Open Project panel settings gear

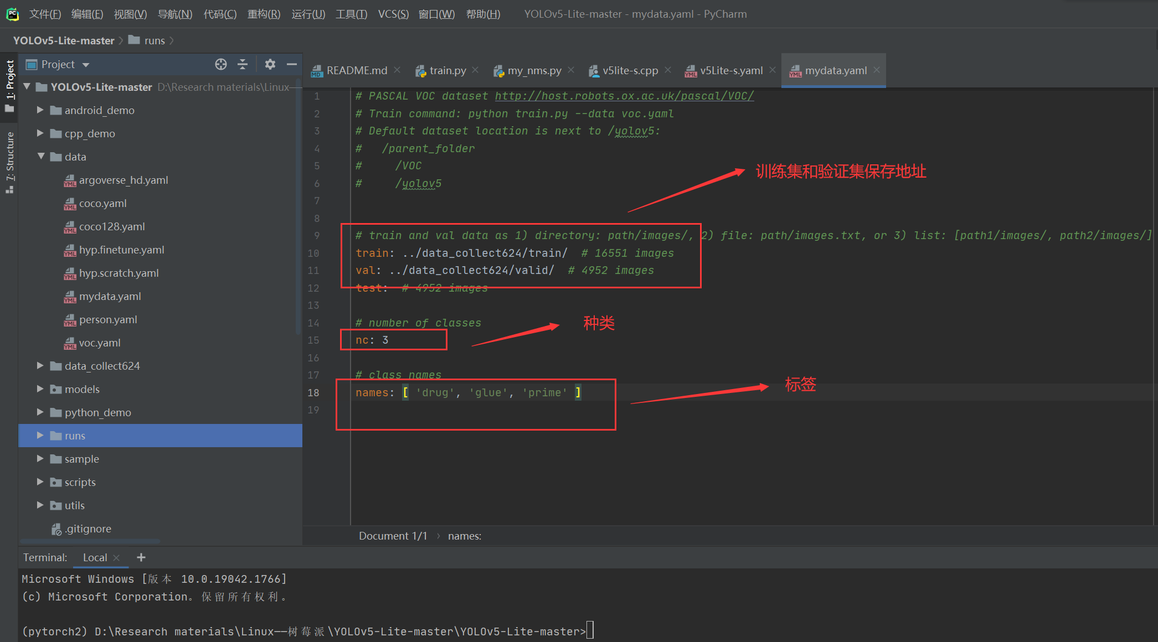pos(270,64)
